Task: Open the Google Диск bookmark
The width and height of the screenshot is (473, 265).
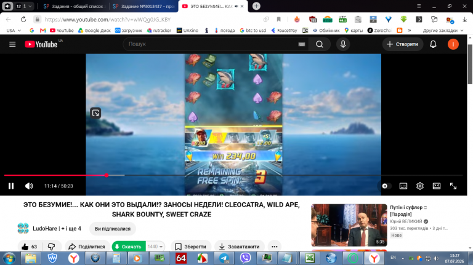Action: point(94,30)
